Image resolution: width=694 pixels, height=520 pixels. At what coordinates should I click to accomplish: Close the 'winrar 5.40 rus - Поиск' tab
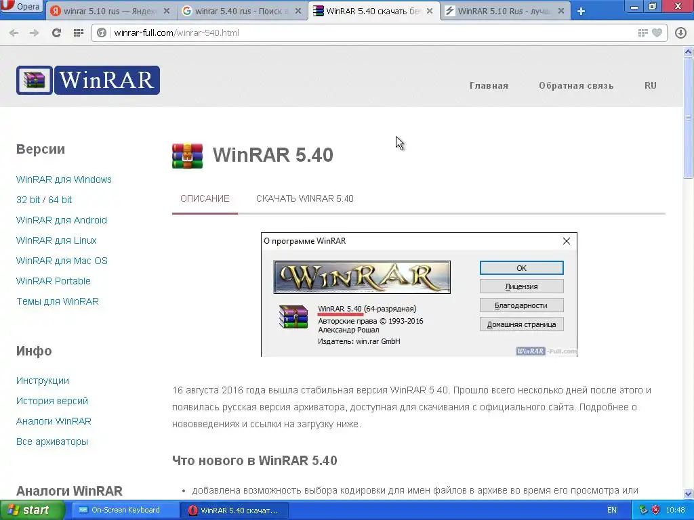298,11
